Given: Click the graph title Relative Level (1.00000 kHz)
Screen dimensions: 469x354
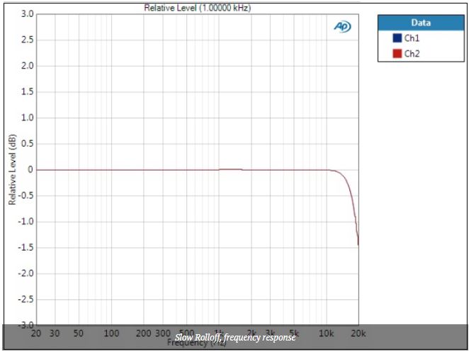Looking at the screenshot, I should tap(197, 8).
